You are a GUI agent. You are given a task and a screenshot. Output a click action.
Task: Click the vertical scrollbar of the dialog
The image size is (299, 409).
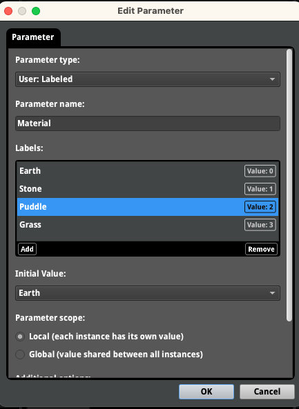(289, 186)
